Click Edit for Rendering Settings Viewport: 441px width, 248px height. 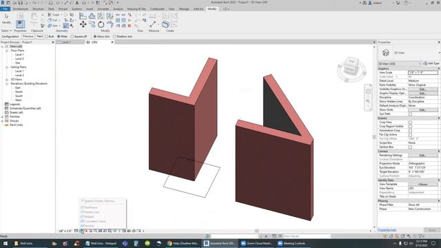(x=422, y=155)
